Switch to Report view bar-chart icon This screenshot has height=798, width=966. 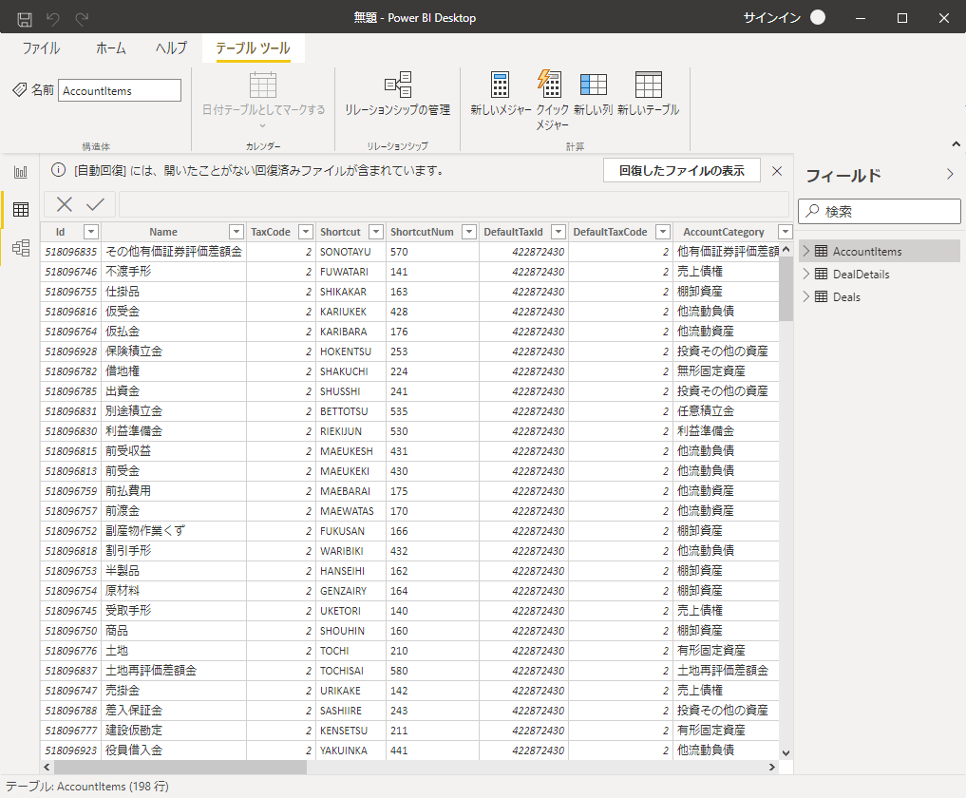(21, 172)
